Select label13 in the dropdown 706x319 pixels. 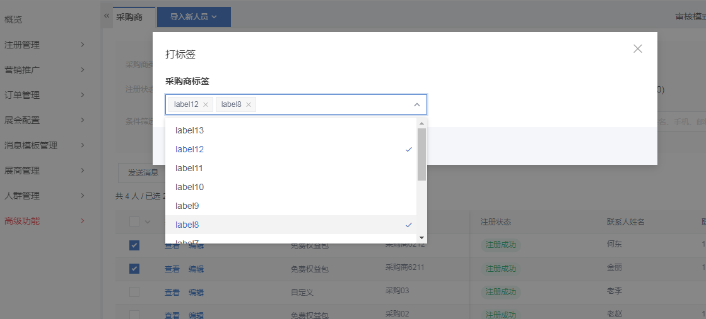pyautogui.click(x=291, y=130)
